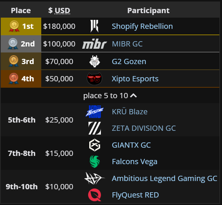Screen dimensions: 222x205
Task: Click the USD currency abbreviation header
Action: click(x=62, y=10)
